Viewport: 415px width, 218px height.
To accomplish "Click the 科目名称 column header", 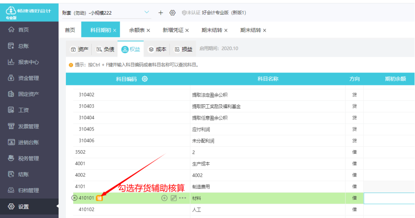I will pos(268,79).
